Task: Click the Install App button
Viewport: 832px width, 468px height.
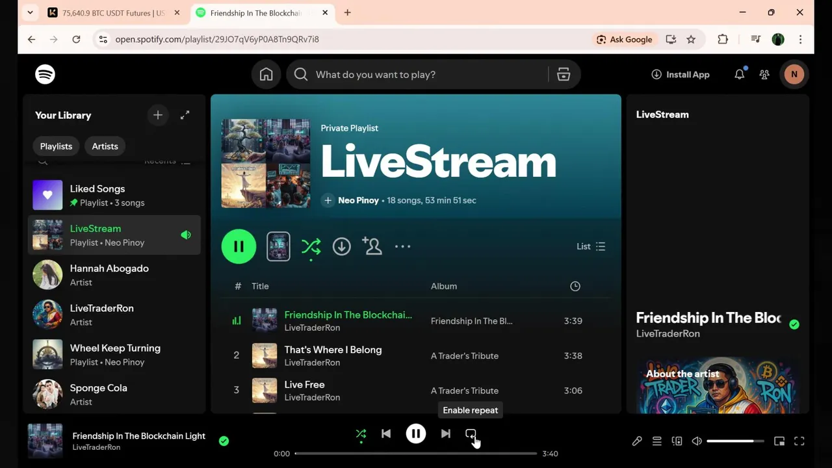Action: (680, 74)
